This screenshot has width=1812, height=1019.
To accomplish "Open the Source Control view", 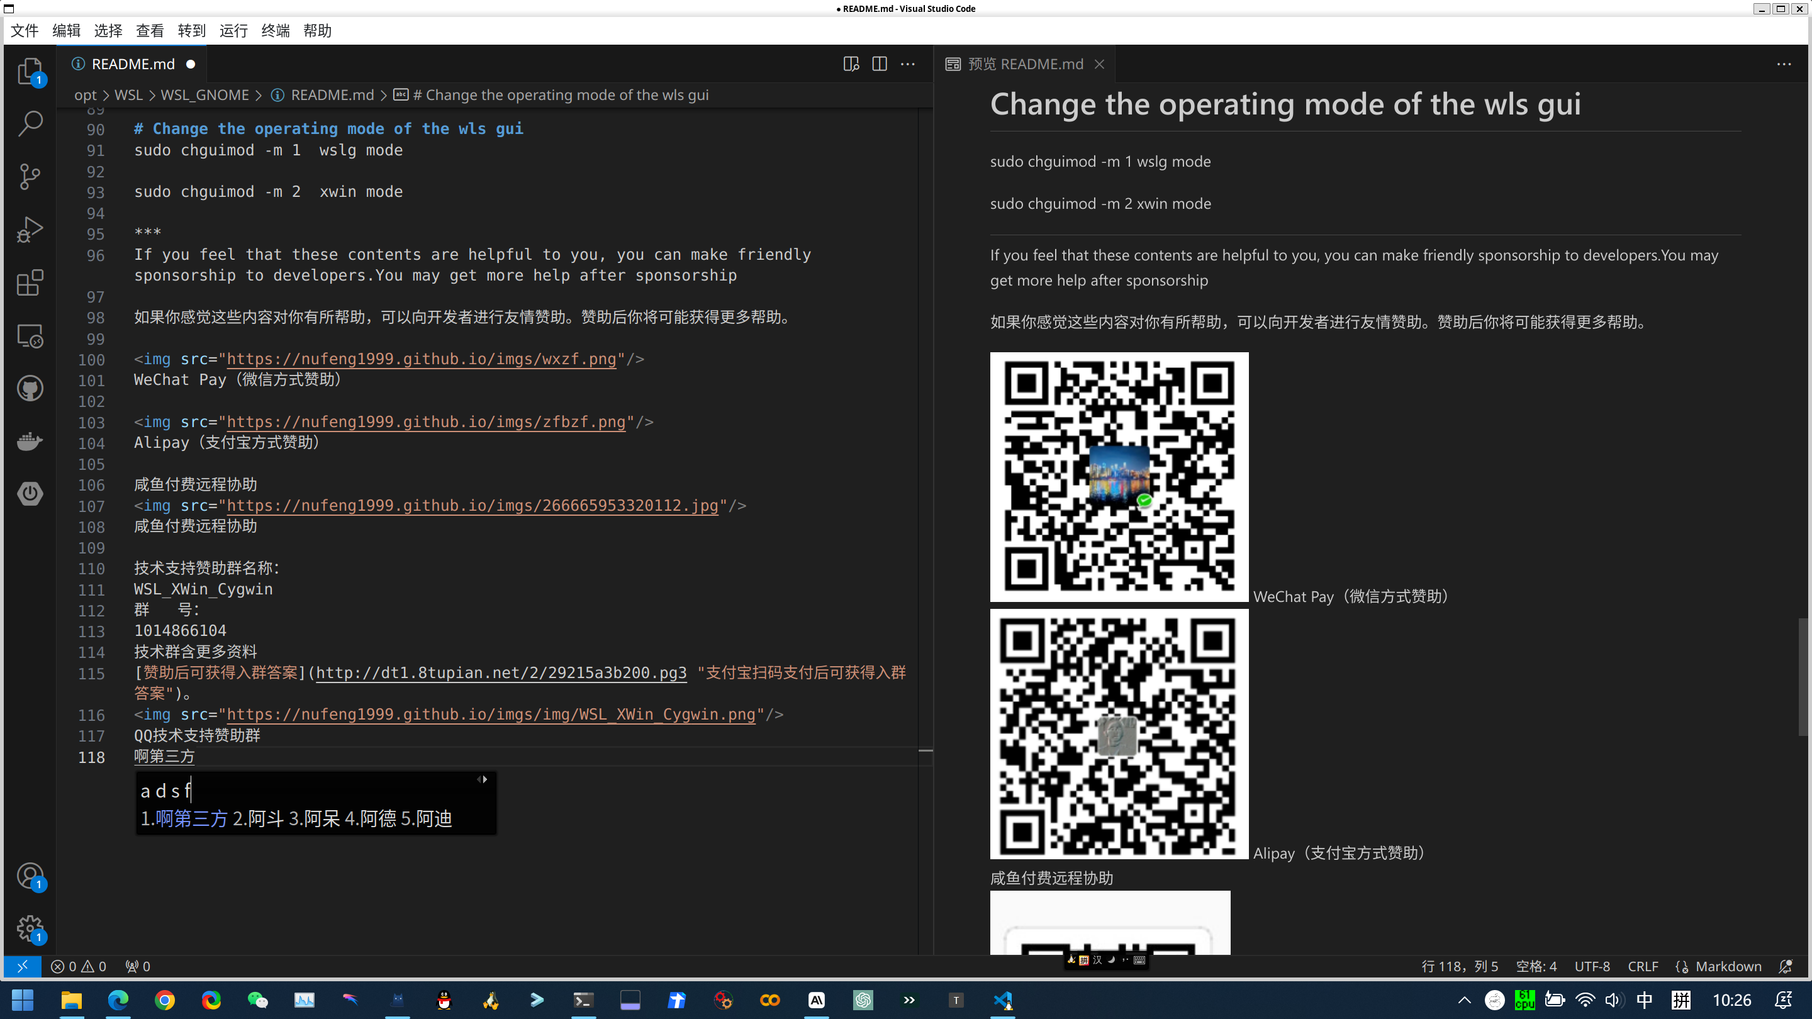I will coord(30,177).
